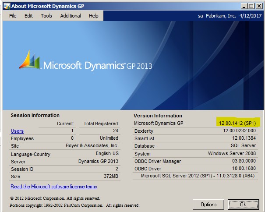The height and width of the screenshot is (212, 265).
Task: Click the date 4/12/2017 in header
Action: pos(251,16)
